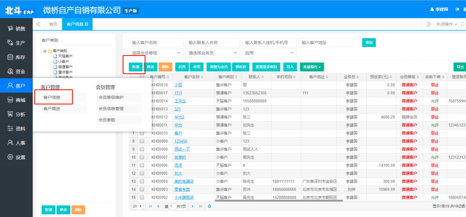Focus the 输入客户地址 search field
Screen dimensions: 466x217
tap(326, 43)
